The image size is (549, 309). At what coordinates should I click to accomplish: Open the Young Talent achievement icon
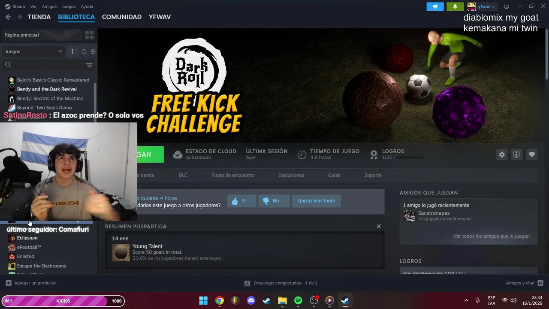(121, 253)
